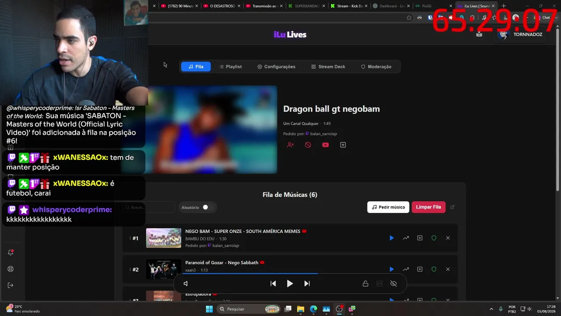
Task: Remove Paranoid of Gozar from queue
Action: point(448,269)
